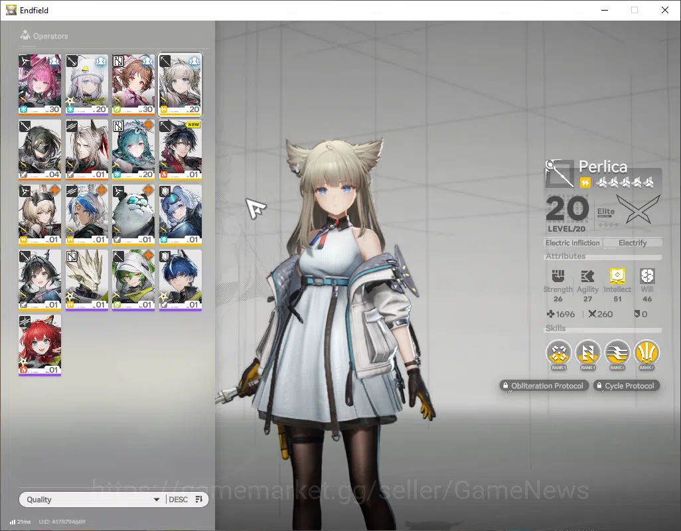Click the defense shield icon beside 0

(x=637, y=313)
